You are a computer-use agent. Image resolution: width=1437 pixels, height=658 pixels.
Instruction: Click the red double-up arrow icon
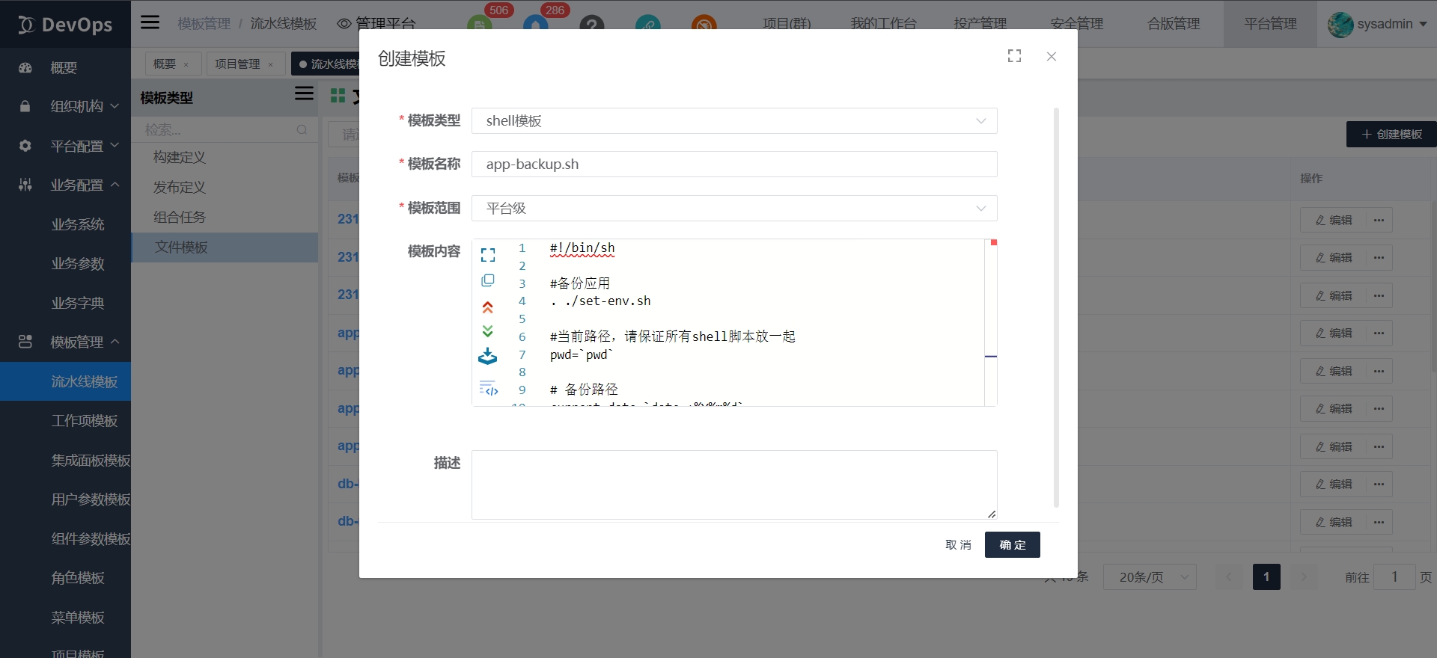pos(488,307)
